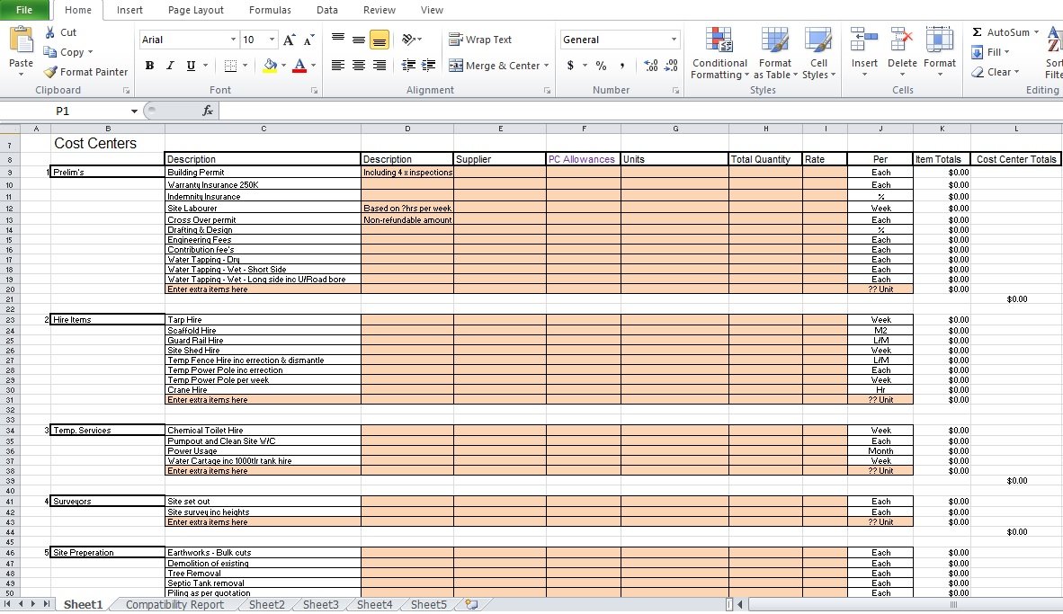Image resolution: width=1063 pixels, height=614 pixels.
Task: Click the text Orientation icon
Action: pos(408,40)
